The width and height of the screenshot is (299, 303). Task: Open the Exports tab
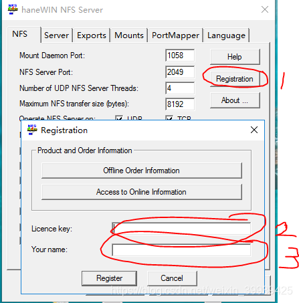click(92, 35)
